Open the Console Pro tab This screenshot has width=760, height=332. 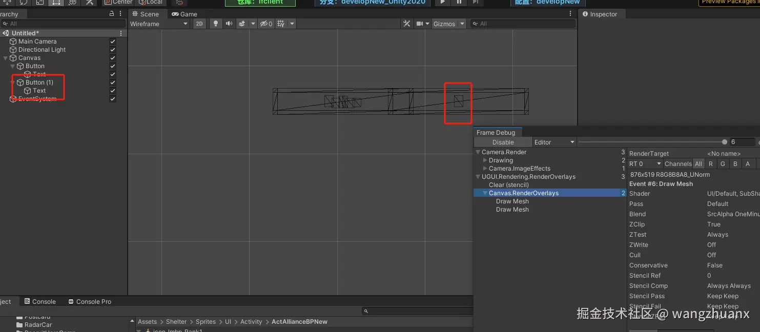pos(90,302)
